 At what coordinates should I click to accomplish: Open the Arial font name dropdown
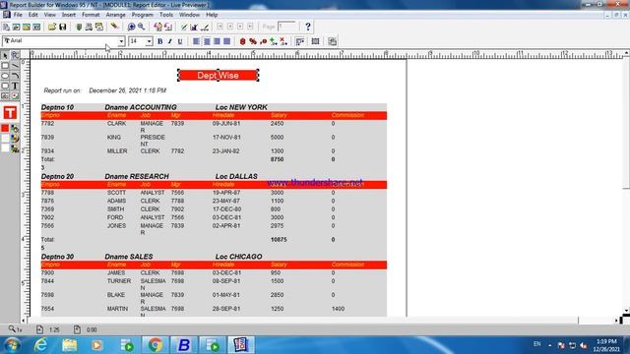[x=121, y=41]
